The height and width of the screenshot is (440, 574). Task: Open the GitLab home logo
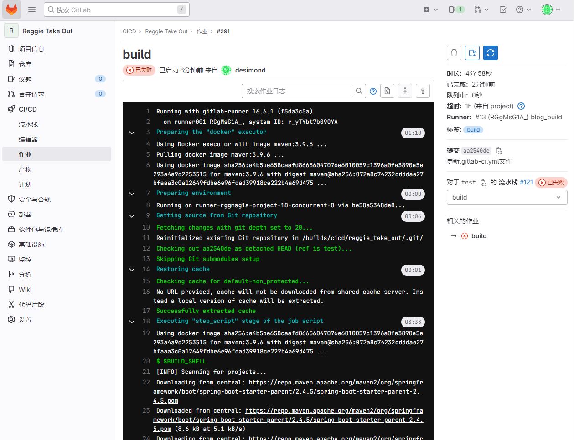(12, 10)
